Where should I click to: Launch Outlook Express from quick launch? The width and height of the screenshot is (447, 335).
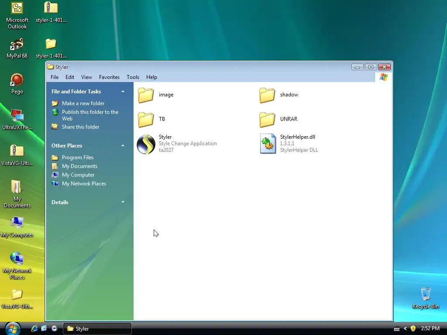click(44, 328)
